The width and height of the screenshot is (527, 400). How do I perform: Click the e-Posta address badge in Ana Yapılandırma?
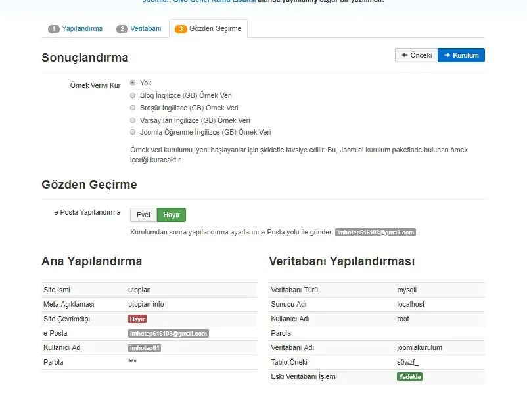[x=168, y=334]
